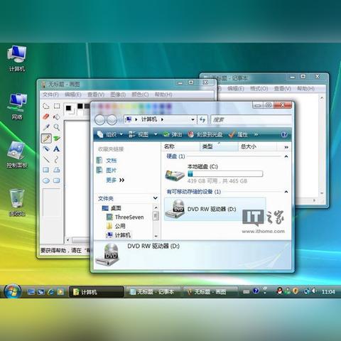
Task: Collapse the 文件夹 folders pane chevron
Action: pyautogui.click(x=156, y=198)
